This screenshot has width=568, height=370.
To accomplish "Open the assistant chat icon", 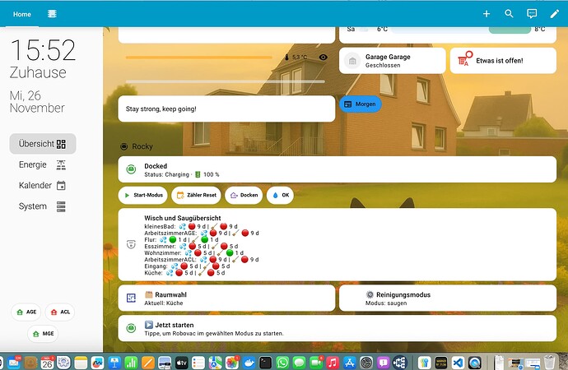I will [532, 14].
